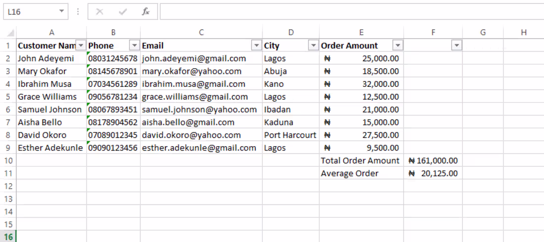Select column C header
This screenshot has width=544, height=242.
click(x=201, y=33)
